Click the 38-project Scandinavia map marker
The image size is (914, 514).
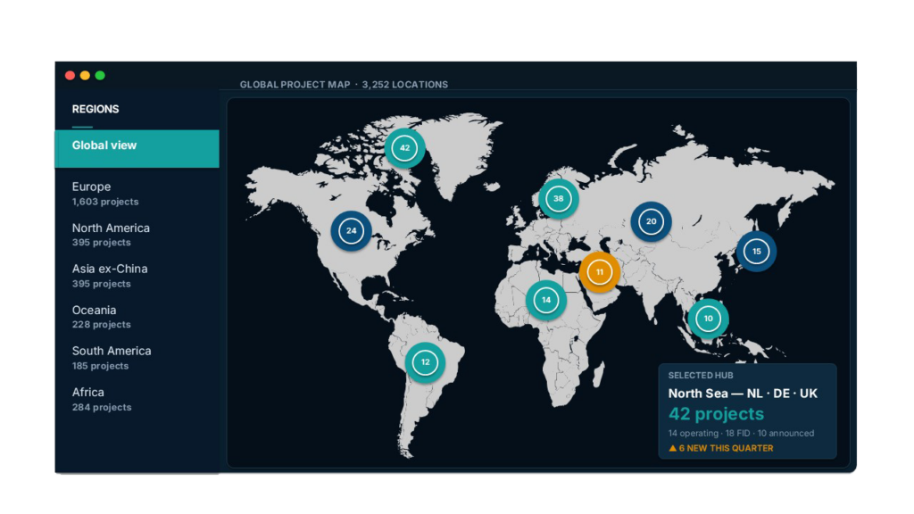pyautogui.click(x=559, y=199)
